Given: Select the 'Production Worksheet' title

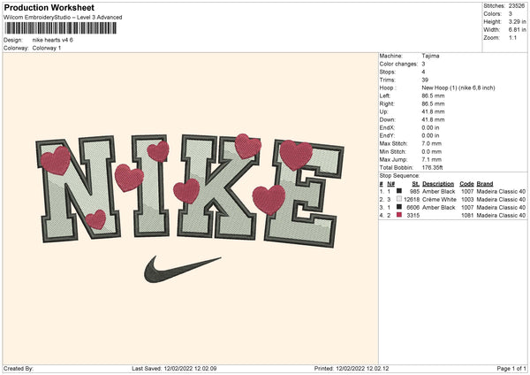Looking at the screenshot, I should pyautogui.click(x=49, y=7).
